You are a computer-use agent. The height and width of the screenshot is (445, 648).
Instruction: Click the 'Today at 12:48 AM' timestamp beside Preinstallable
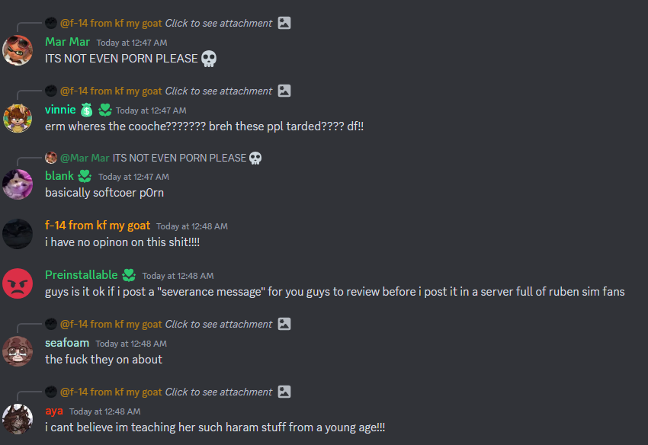coord(178,276)
